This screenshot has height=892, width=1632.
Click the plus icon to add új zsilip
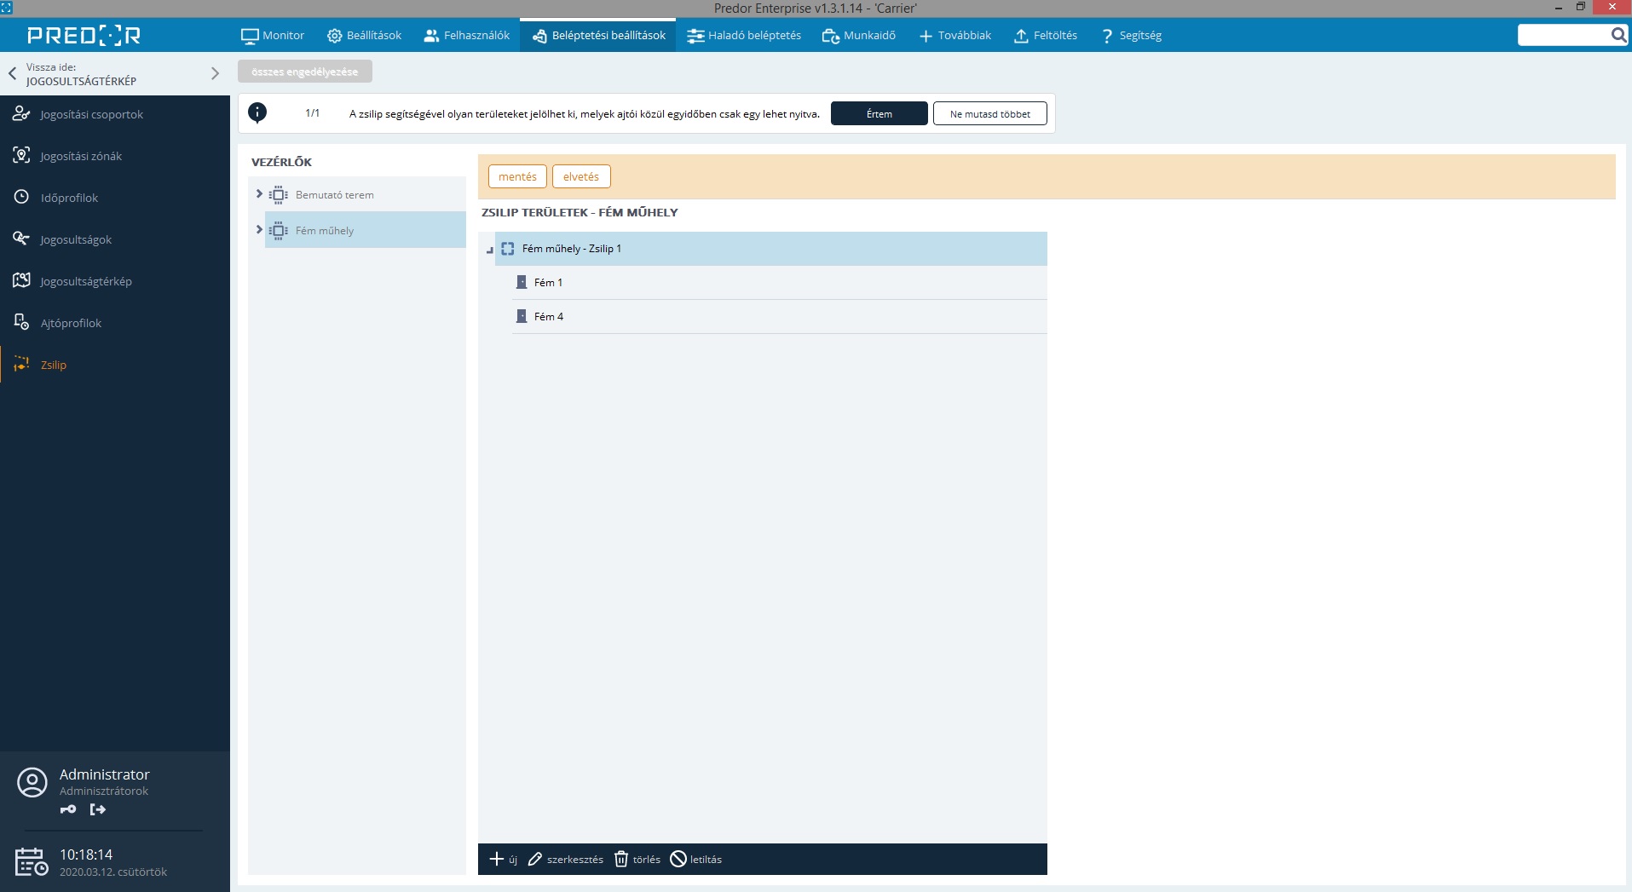[x=497, y=859]
